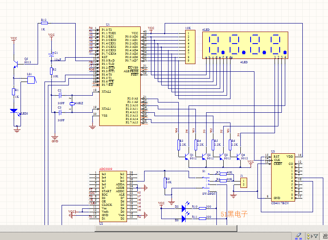The image size is (328, 240).
Task: Select capacitor C2 30PF symbol
Action: [60, 96]
